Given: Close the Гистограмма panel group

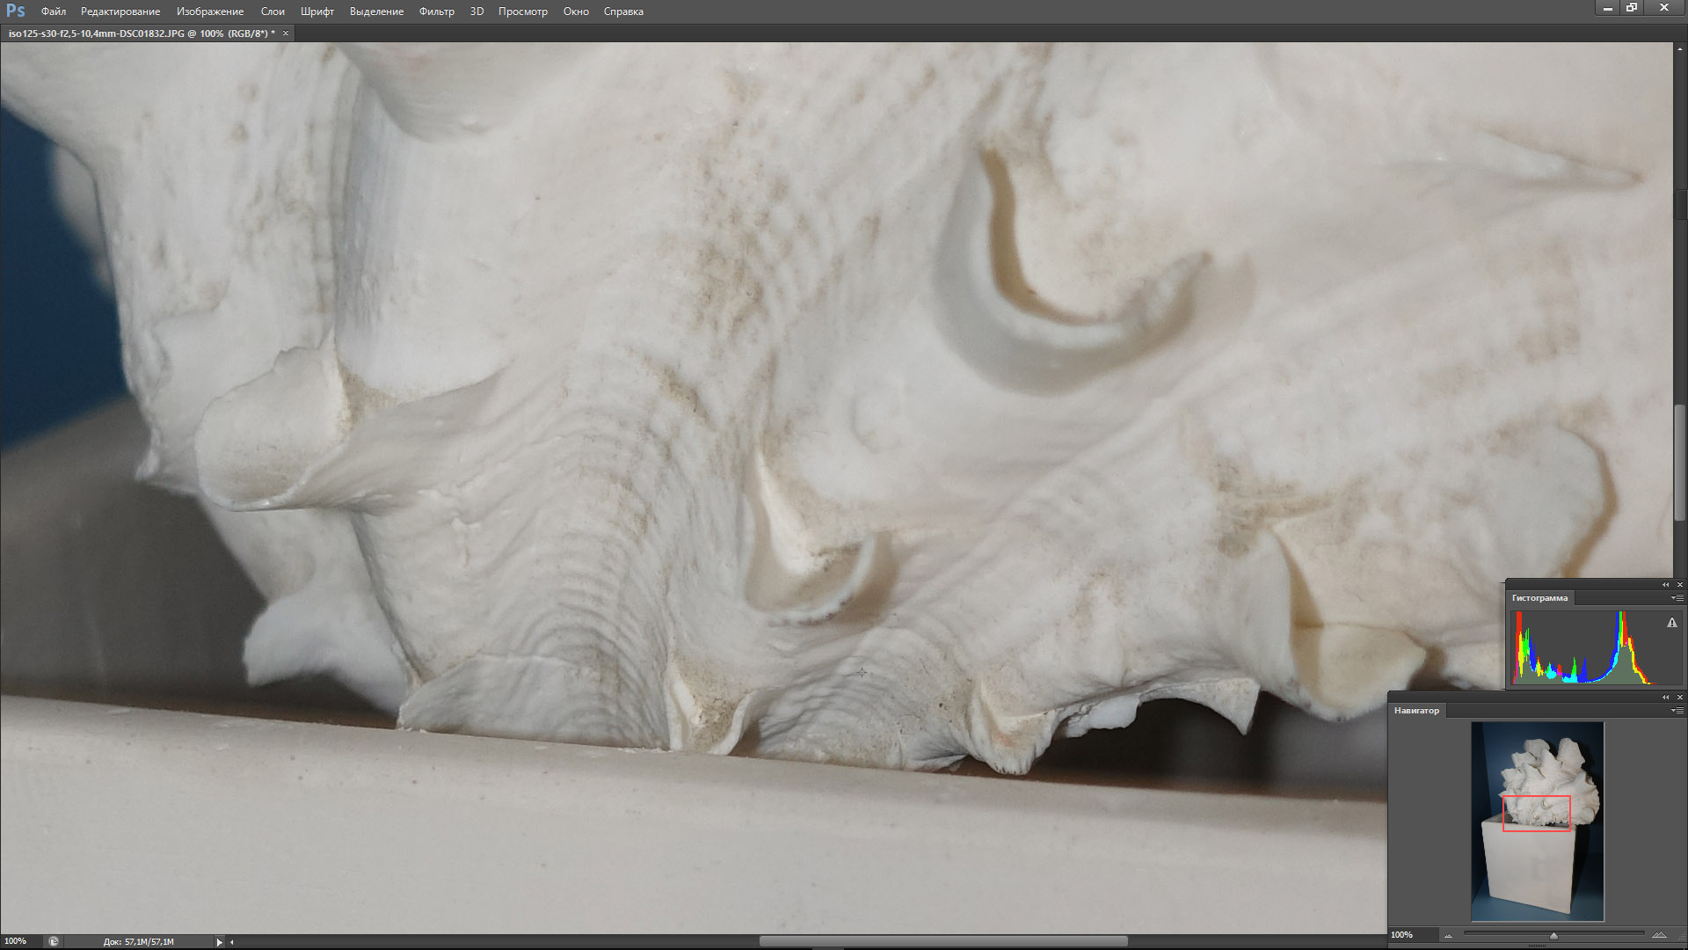Looking at the screenshot, I should pyautogui.click(x=1679, y=585).
